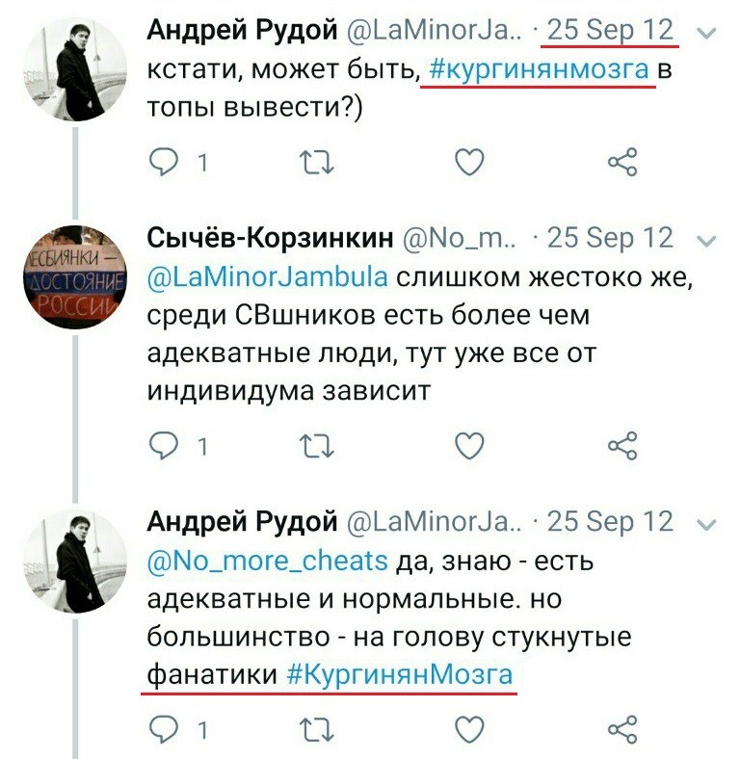Screen dimensions: 740x759
Task: Like the Сычёв-Корзинкин tweet
Action: (469, 445)
